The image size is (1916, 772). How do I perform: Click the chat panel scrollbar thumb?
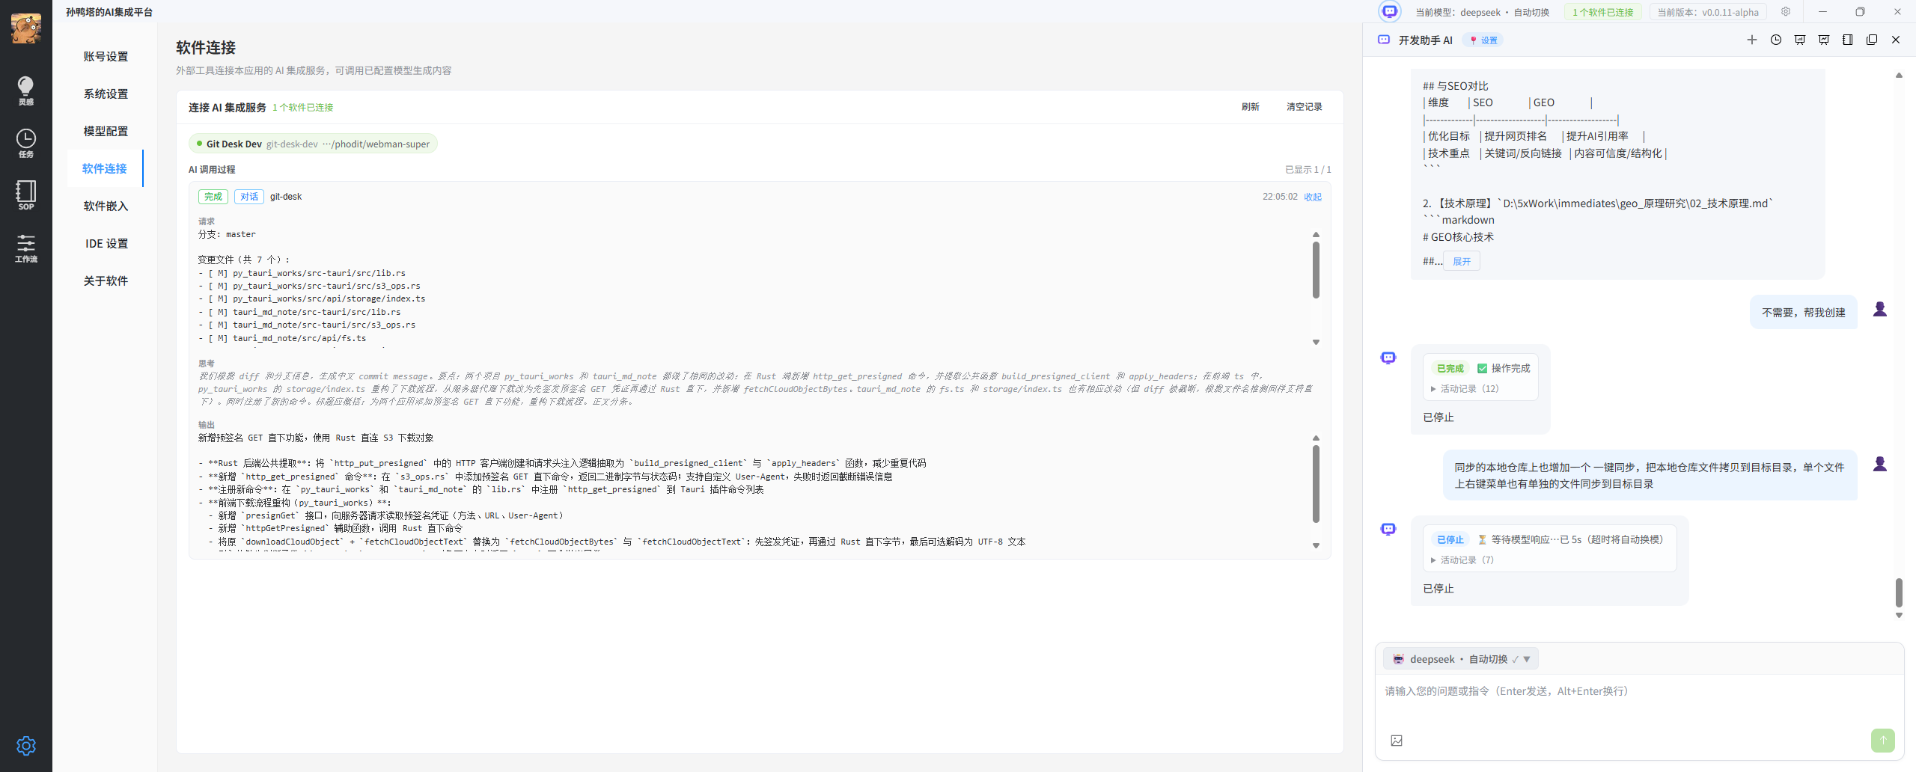click(x=1899, y=592)
